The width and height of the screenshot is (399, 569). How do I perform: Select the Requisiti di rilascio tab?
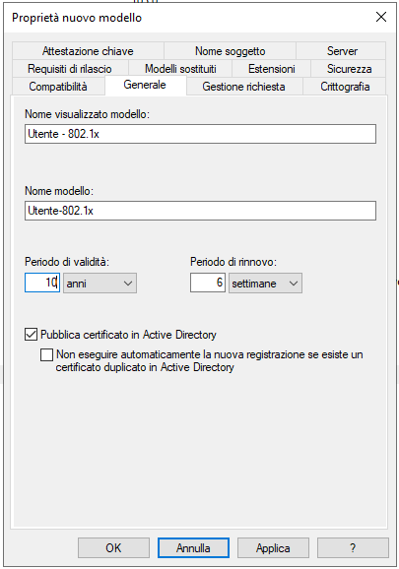point(70,69)
